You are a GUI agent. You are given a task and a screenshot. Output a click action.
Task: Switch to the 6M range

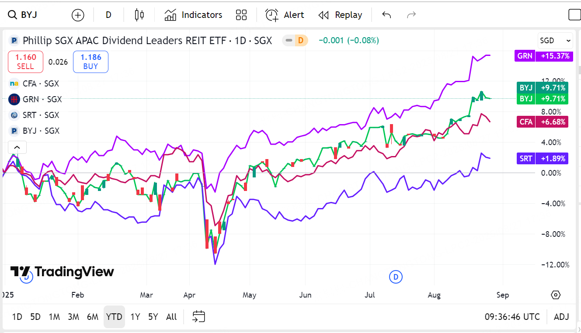tap(93, 317)
